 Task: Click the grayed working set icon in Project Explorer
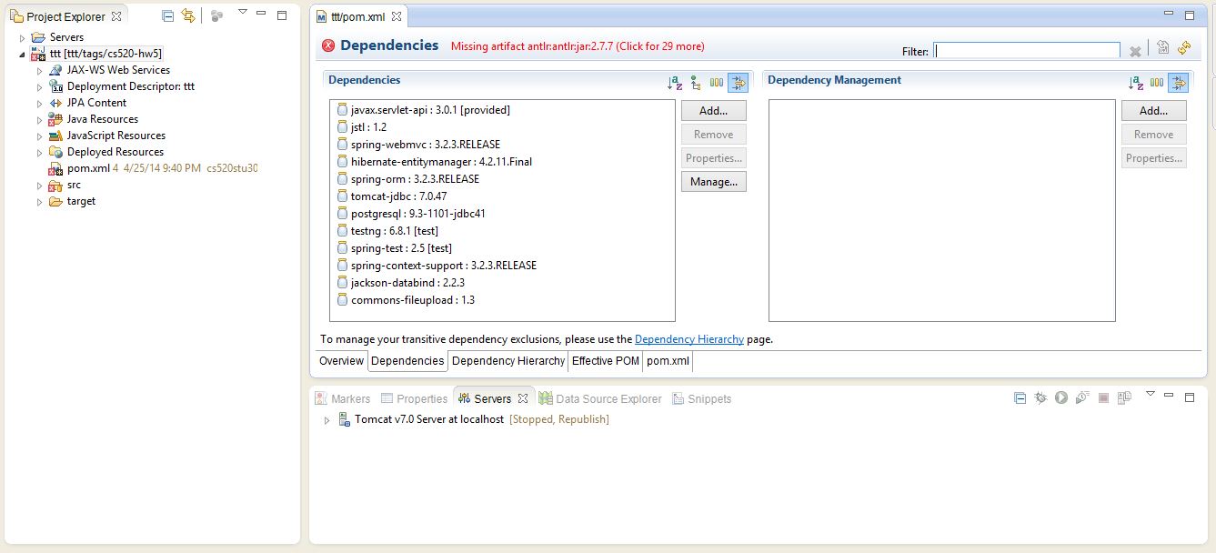(x=216, y=15)
